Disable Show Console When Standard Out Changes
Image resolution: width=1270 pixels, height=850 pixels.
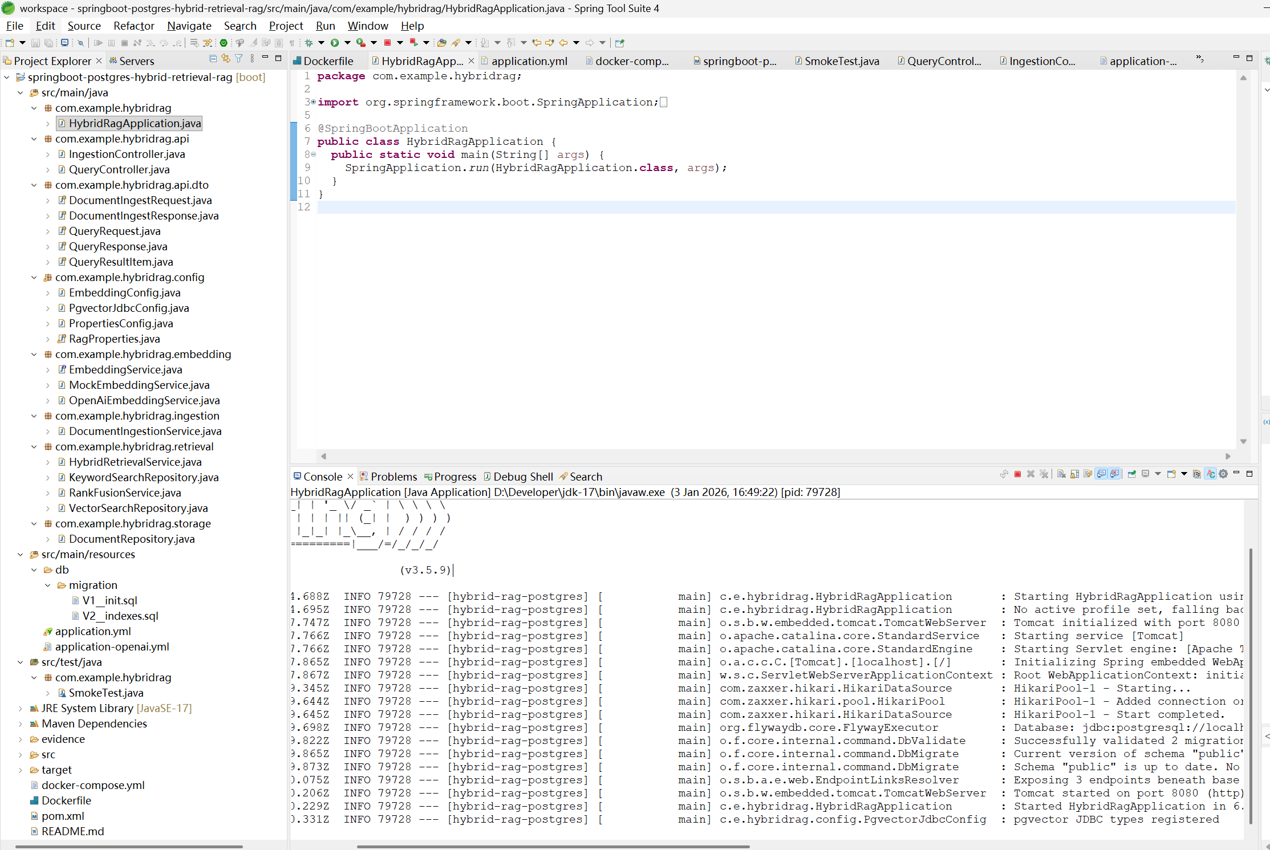pos(1101,474)
